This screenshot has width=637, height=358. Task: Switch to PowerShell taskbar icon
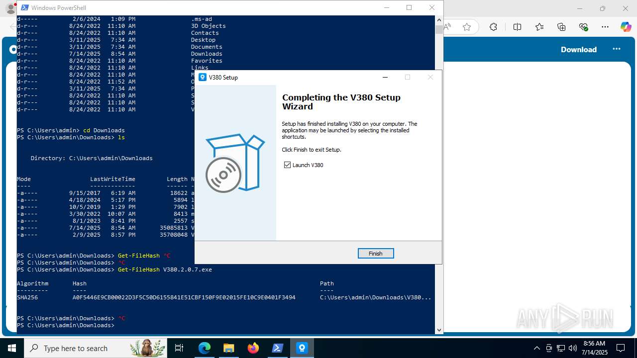[x=278, y=348]
